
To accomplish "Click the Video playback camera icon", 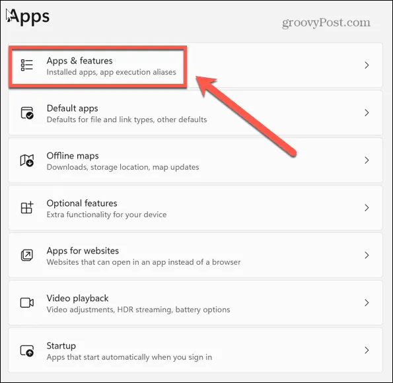I will (x=27, y=303).
